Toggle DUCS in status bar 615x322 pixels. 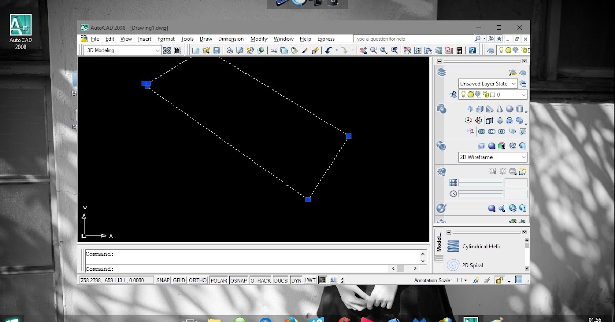pyautogui.click(x=280, y=280)
